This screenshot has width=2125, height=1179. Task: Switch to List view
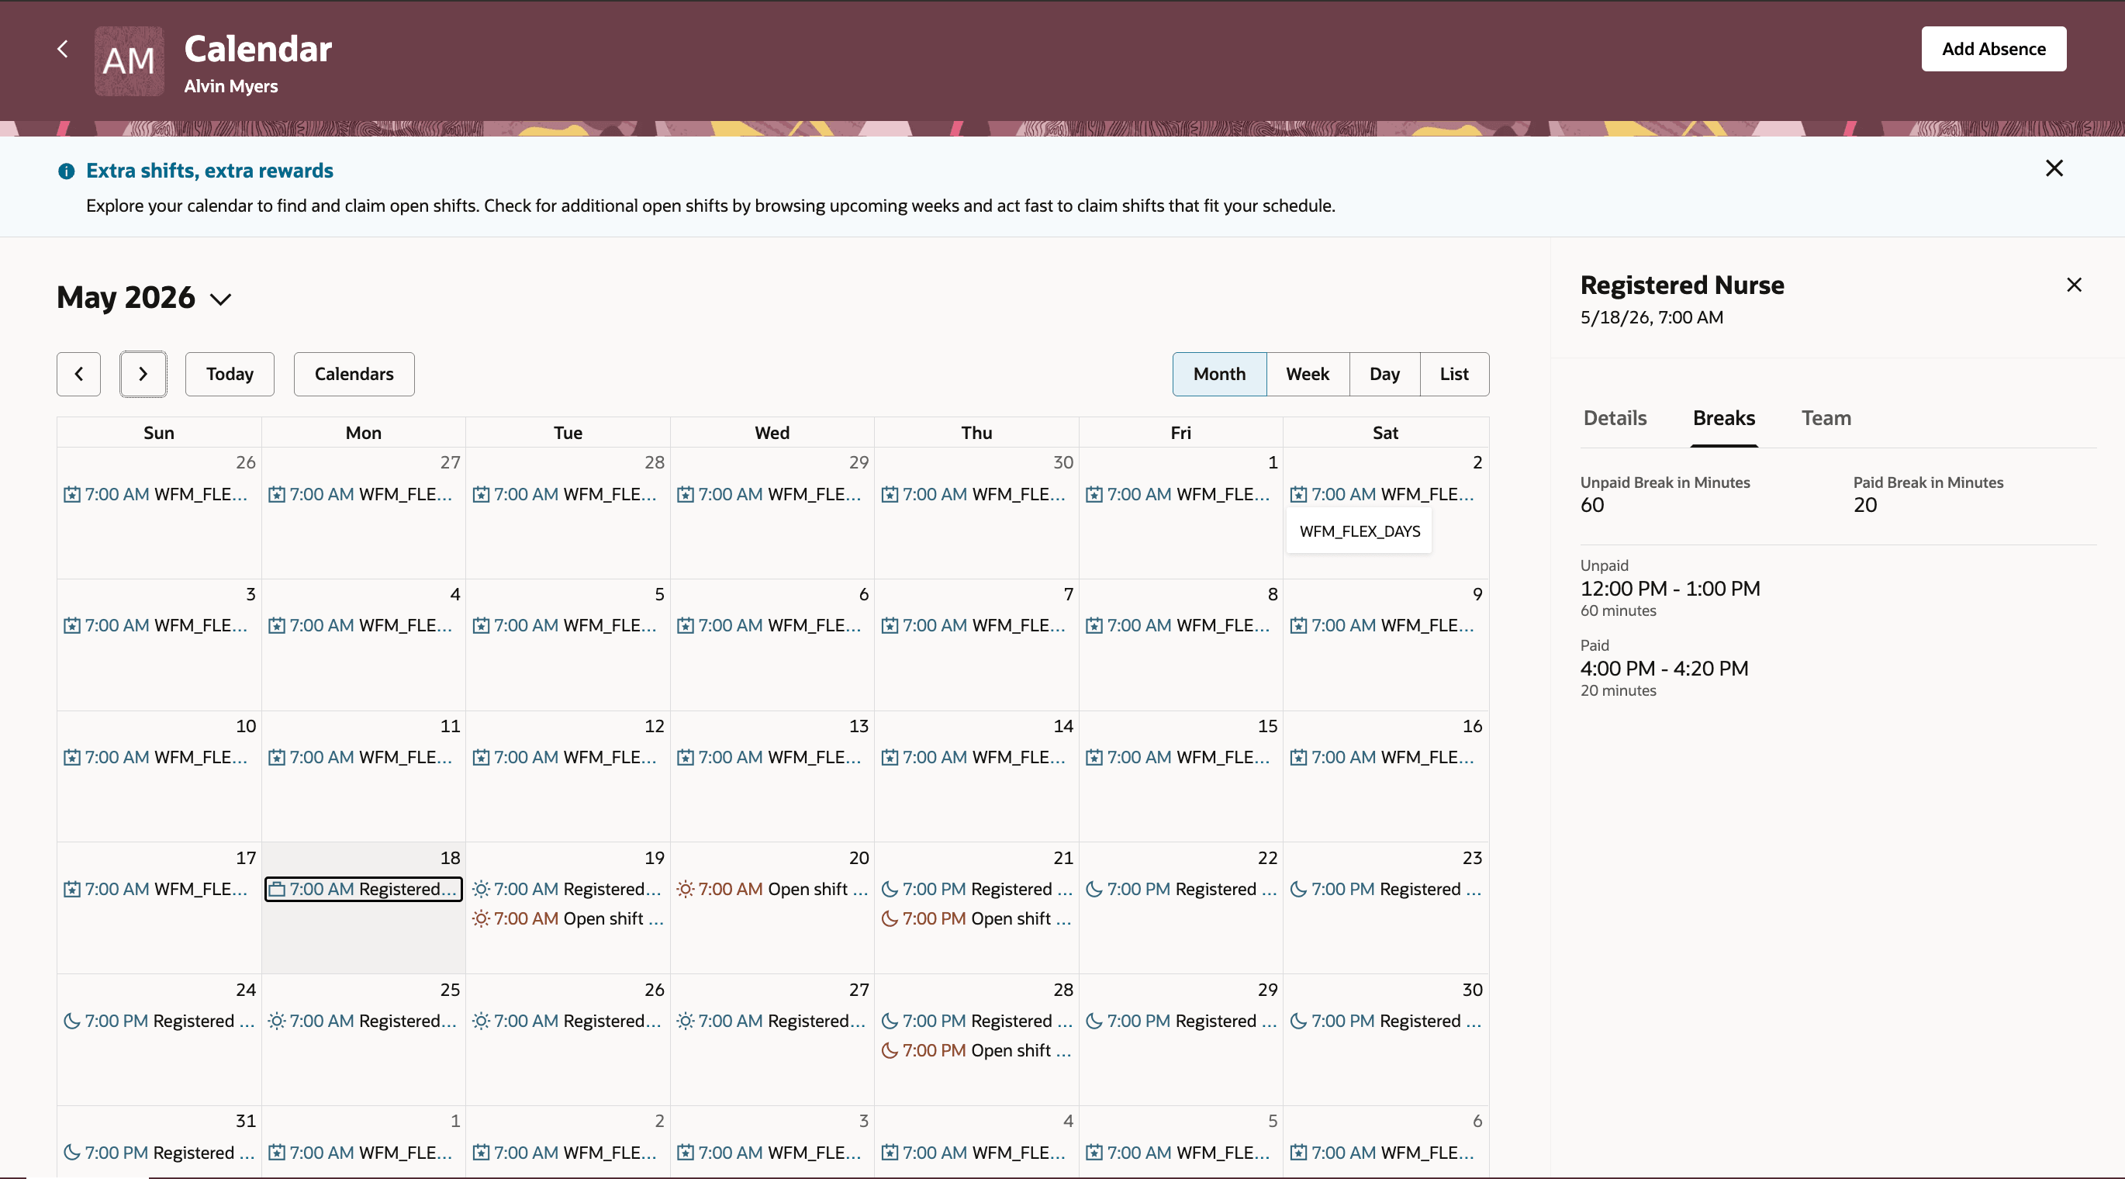(x=1453, y=374)
